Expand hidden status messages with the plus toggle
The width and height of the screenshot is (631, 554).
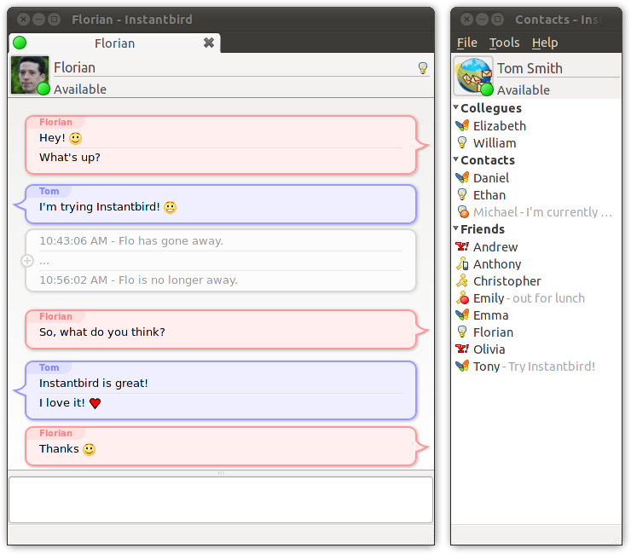pos(27,261)
